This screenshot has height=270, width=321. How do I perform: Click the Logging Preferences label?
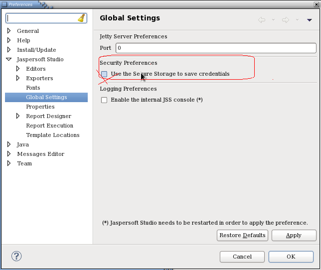click(x=129, y=89)
